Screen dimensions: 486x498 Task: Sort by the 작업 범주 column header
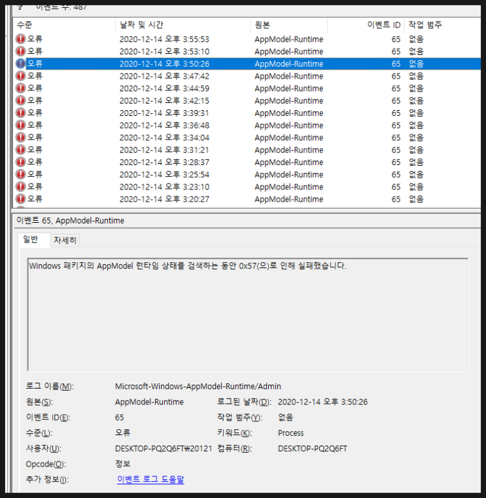tap(442, 25)
